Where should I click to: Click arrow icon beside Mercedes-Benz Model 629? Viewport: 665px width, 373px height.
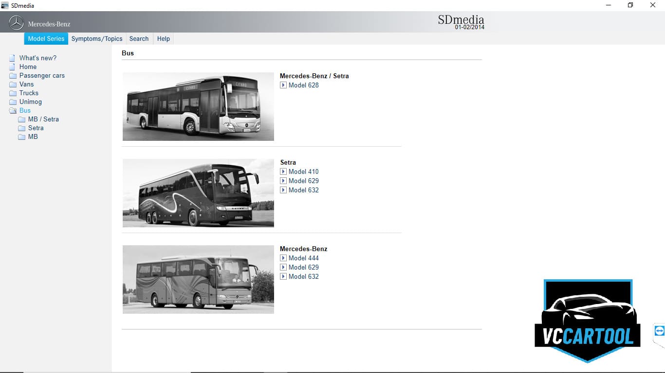(x=283, y=267)
